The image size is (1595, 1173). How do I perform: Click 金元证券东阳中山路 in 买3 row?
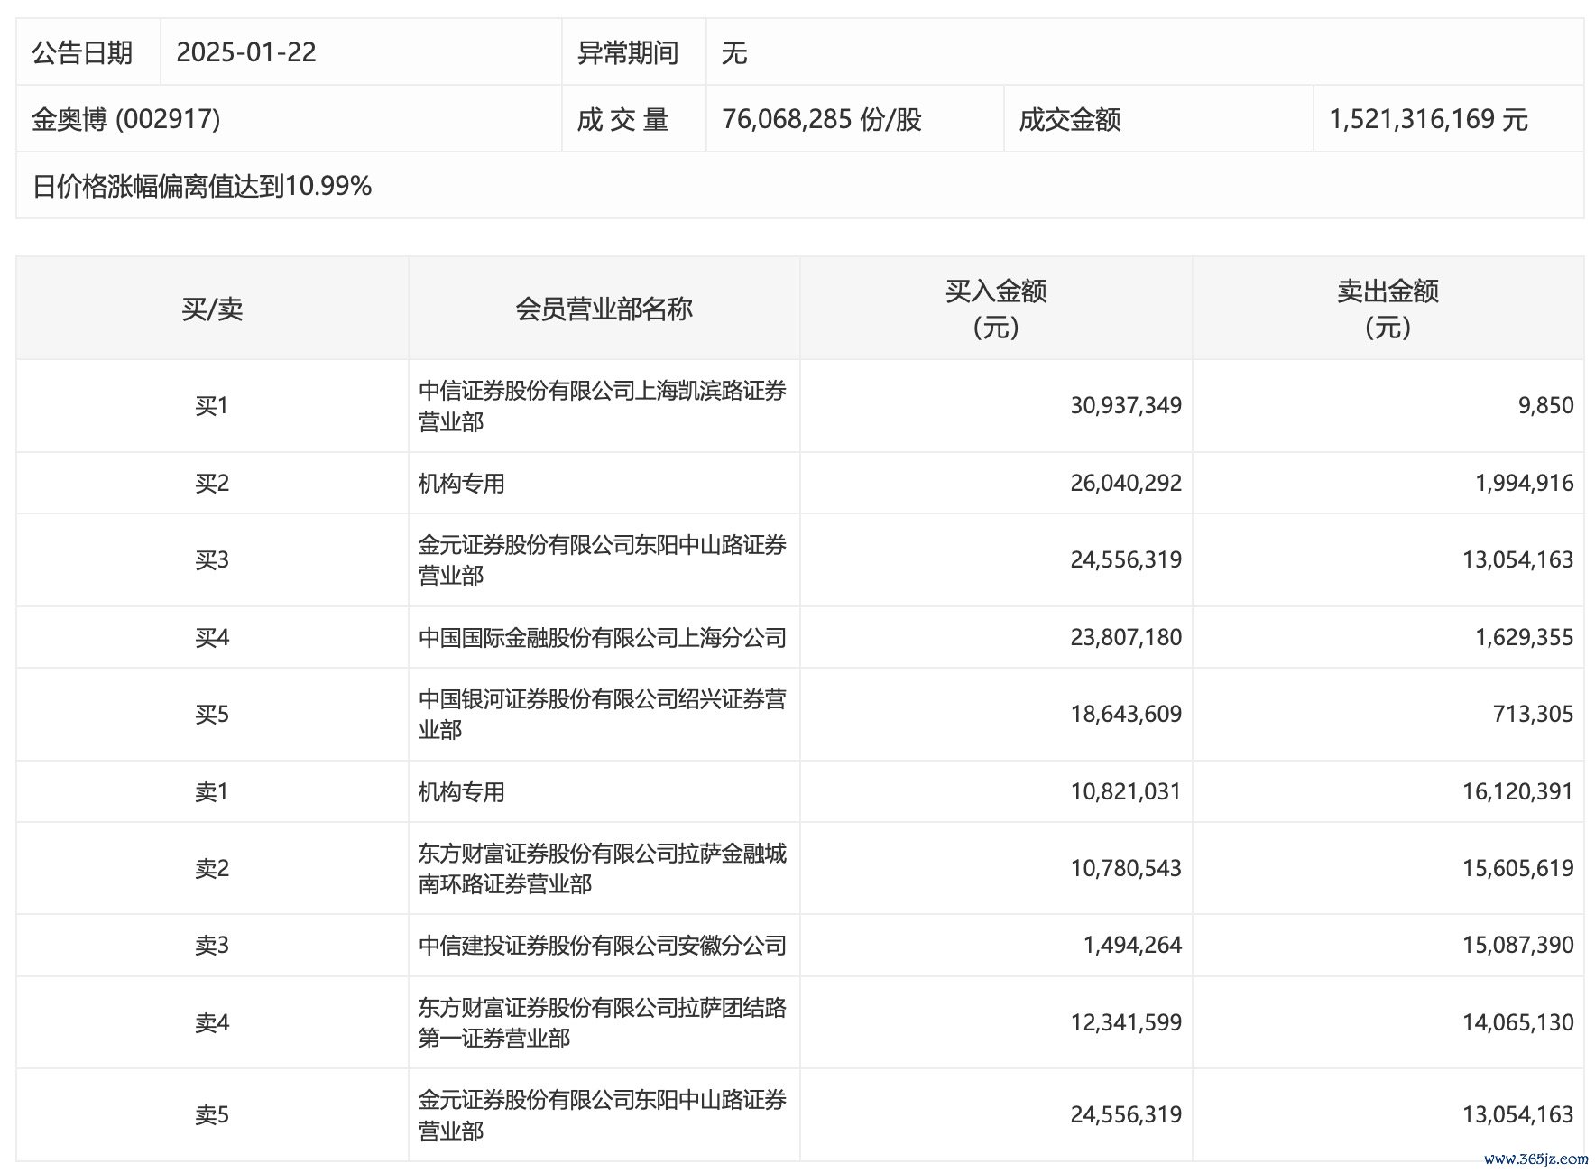tap(603, 560)
